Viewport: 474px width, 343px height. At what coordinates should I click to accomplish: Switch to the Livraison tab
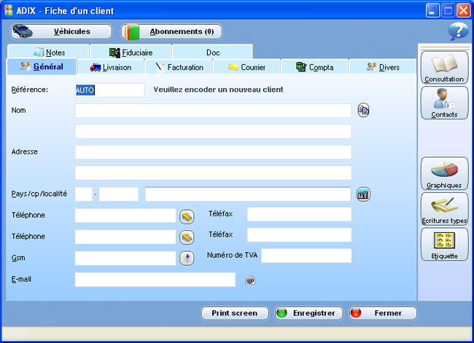(x=111, y=67)
